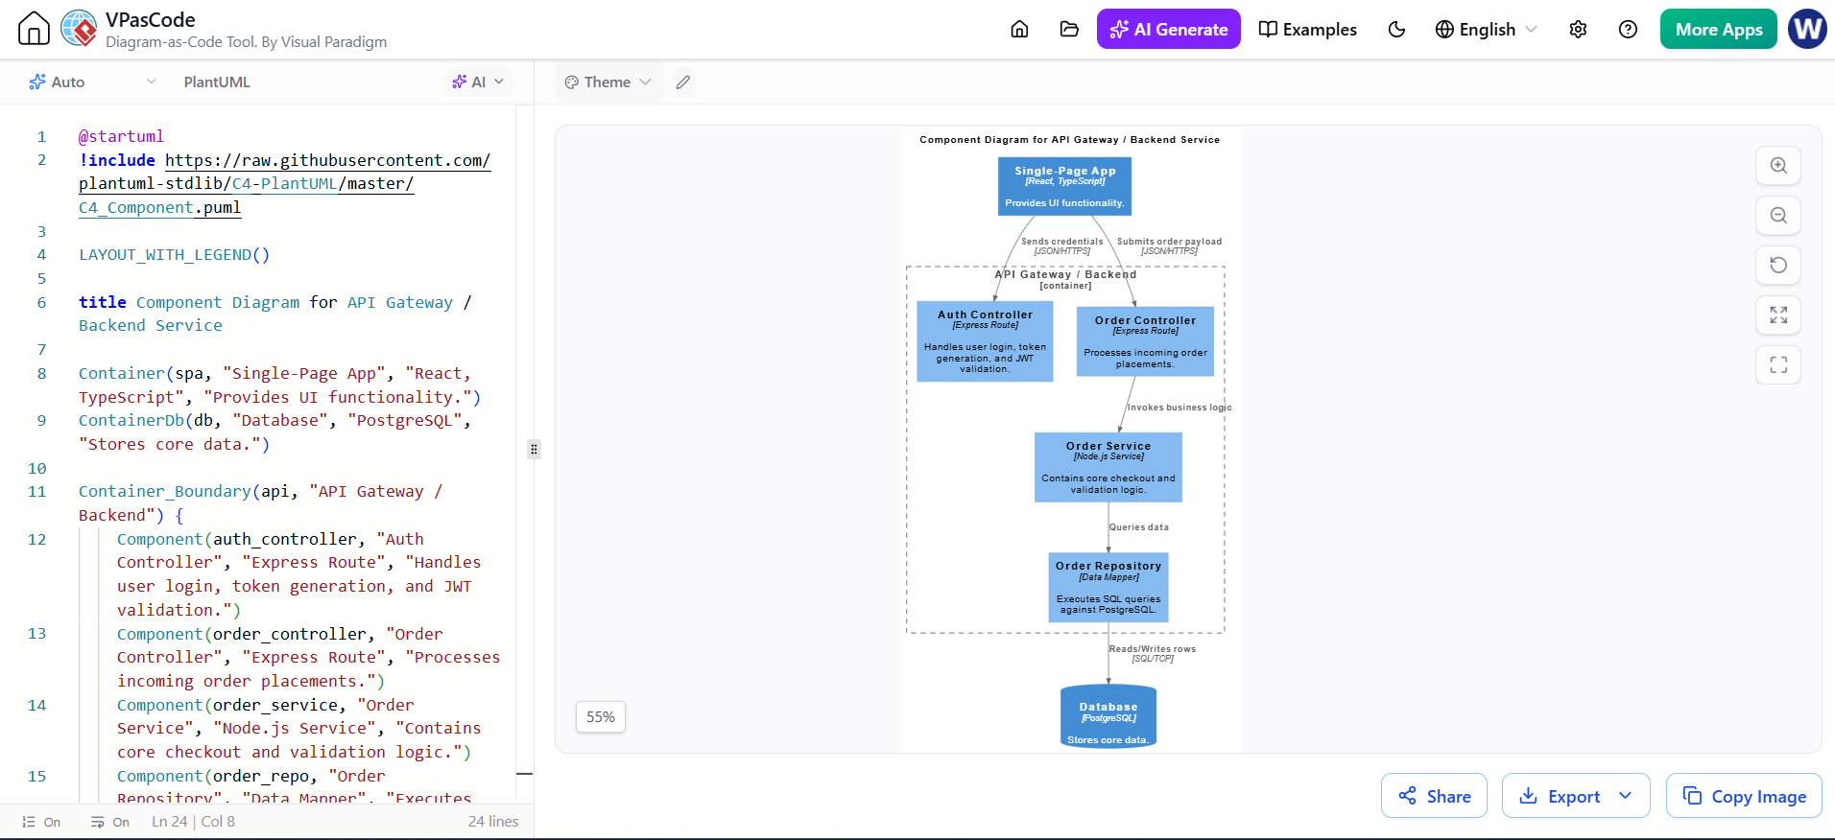Open the settings gear icon
This screenshot has height=840, width=1835.
(1578, 29)
